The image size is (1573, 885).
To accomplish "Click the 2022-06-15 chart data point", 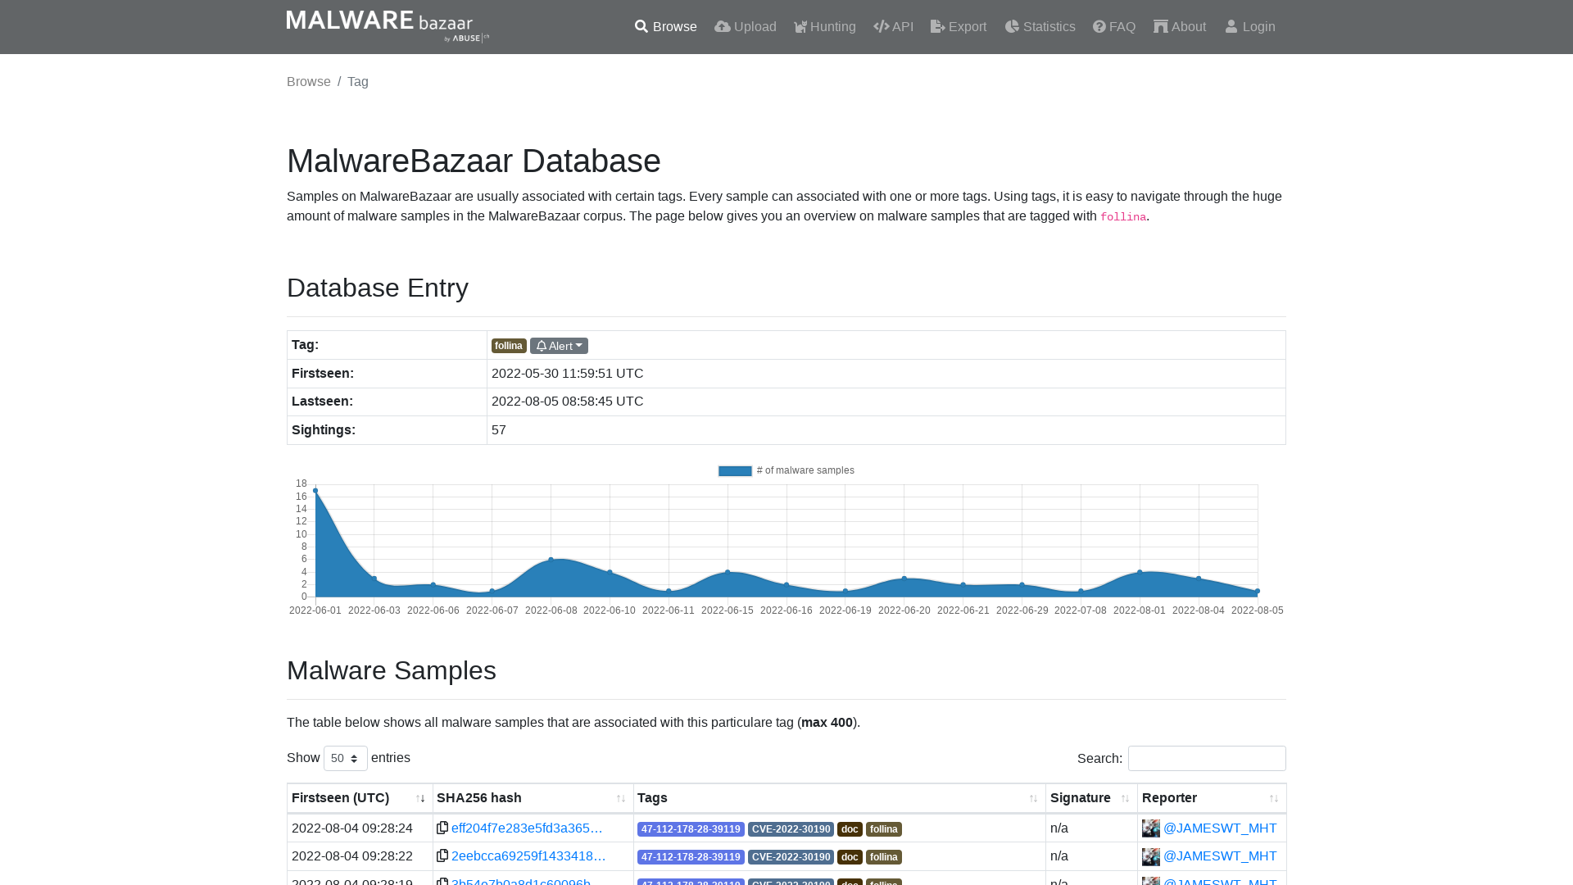I will click(728, 572).
